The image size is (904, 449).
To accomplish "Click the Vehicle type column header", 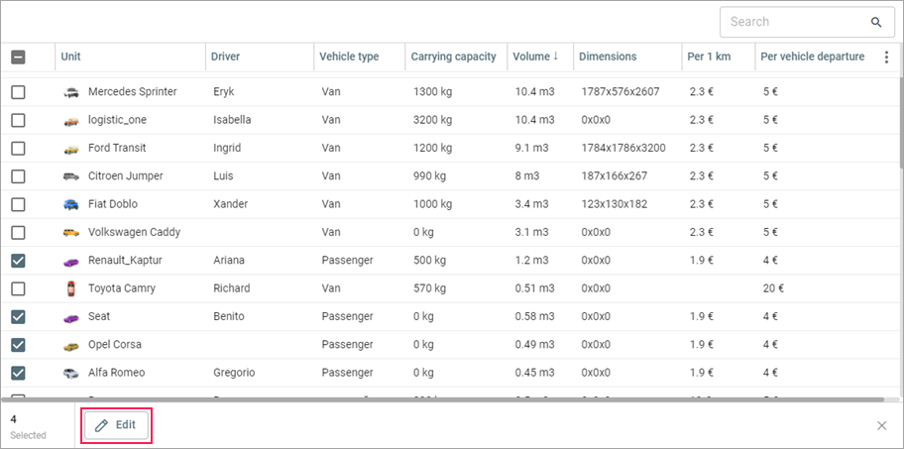I will click(x=349, y=56).
